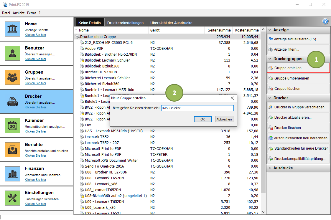
Task: Sort by the Kostensumme column header
Action: (247, 30)
